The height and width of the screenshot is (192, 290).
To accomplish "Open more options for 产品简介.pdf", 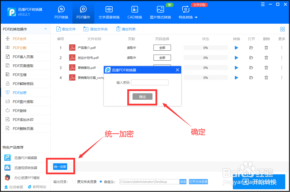I will [282, 48].
